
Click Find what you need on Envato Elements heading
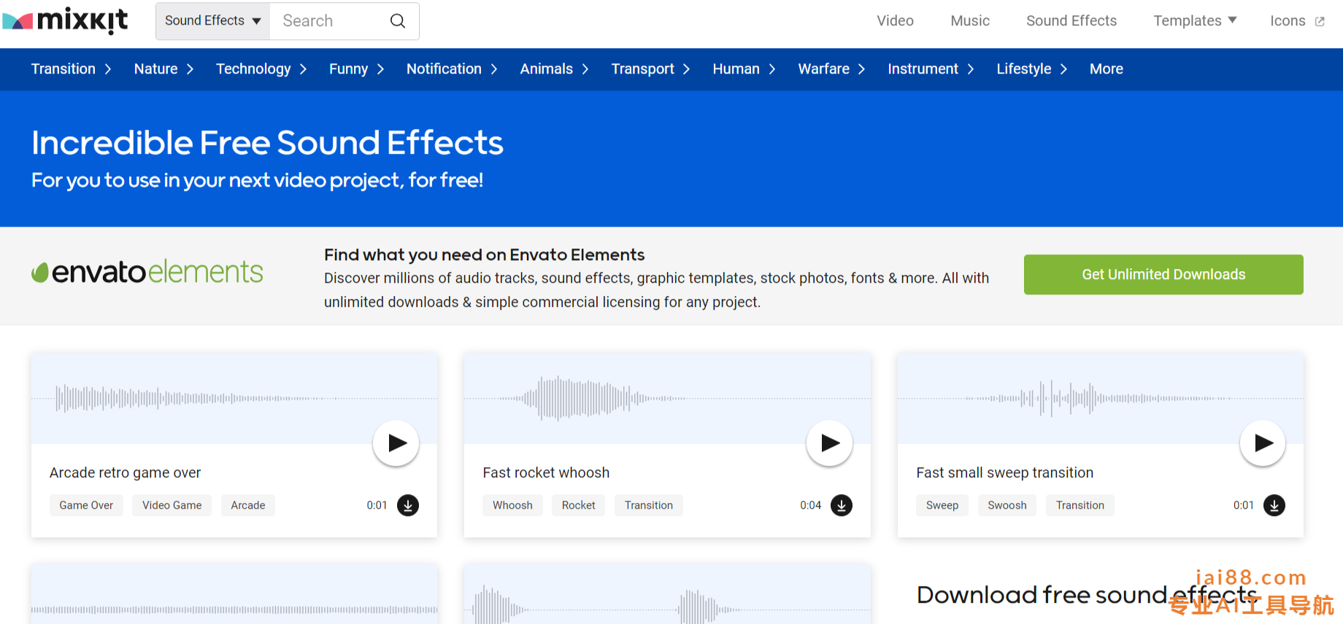pyautogui.click(x=485, y=254)
